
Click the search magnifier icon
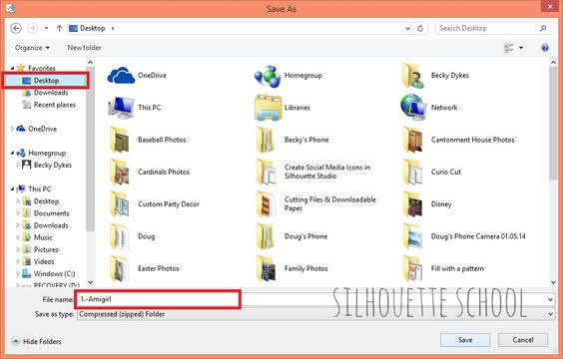click(543, 28)
